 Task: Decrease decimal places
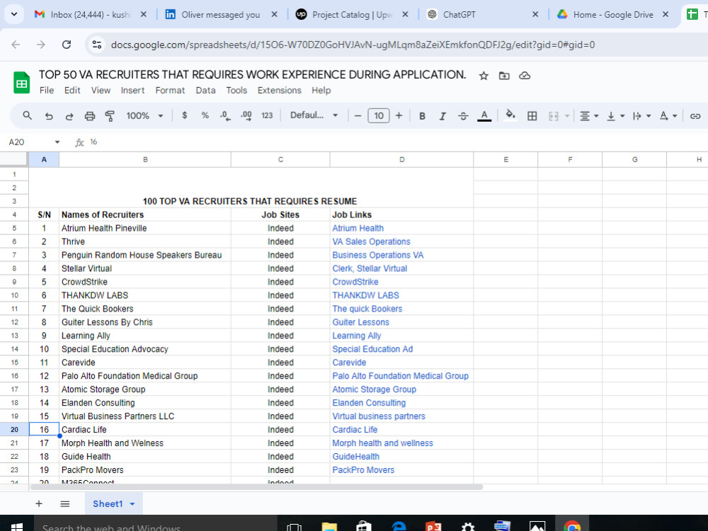tap(225, 116)
